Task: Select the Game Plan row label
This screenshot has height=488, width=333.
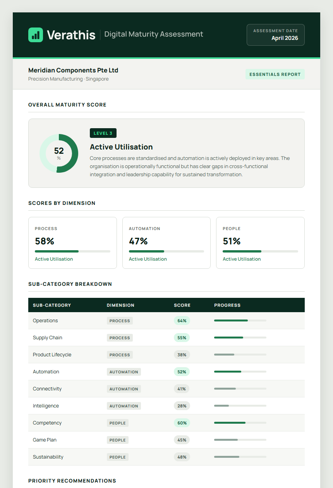Action: click(45, 440)
